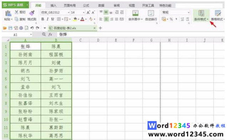Click the increase decimal places icon
The height and width of the screenshot is (140, 227).
(x=182, y=19)
